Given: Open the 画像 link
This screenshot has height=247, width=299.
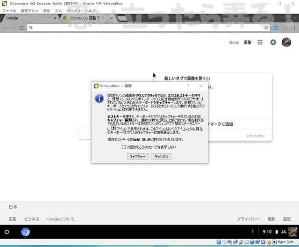Looking at the screenshot, I should [x=247, y=43].
